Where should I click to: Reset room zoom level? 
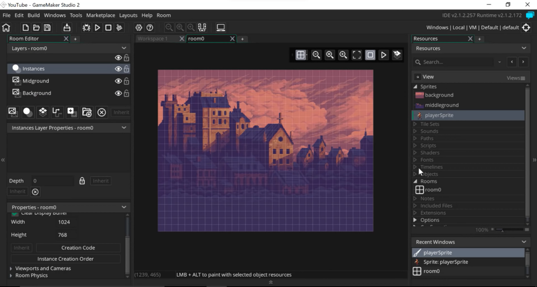(x=329, y=55)
